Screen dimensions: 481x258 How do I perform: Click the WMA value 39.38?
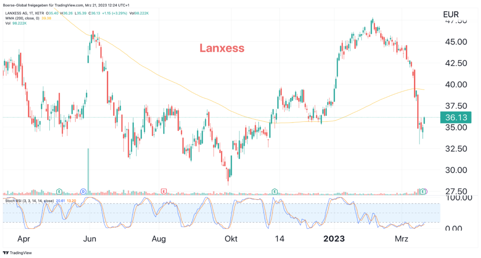[x=47, y=18]
